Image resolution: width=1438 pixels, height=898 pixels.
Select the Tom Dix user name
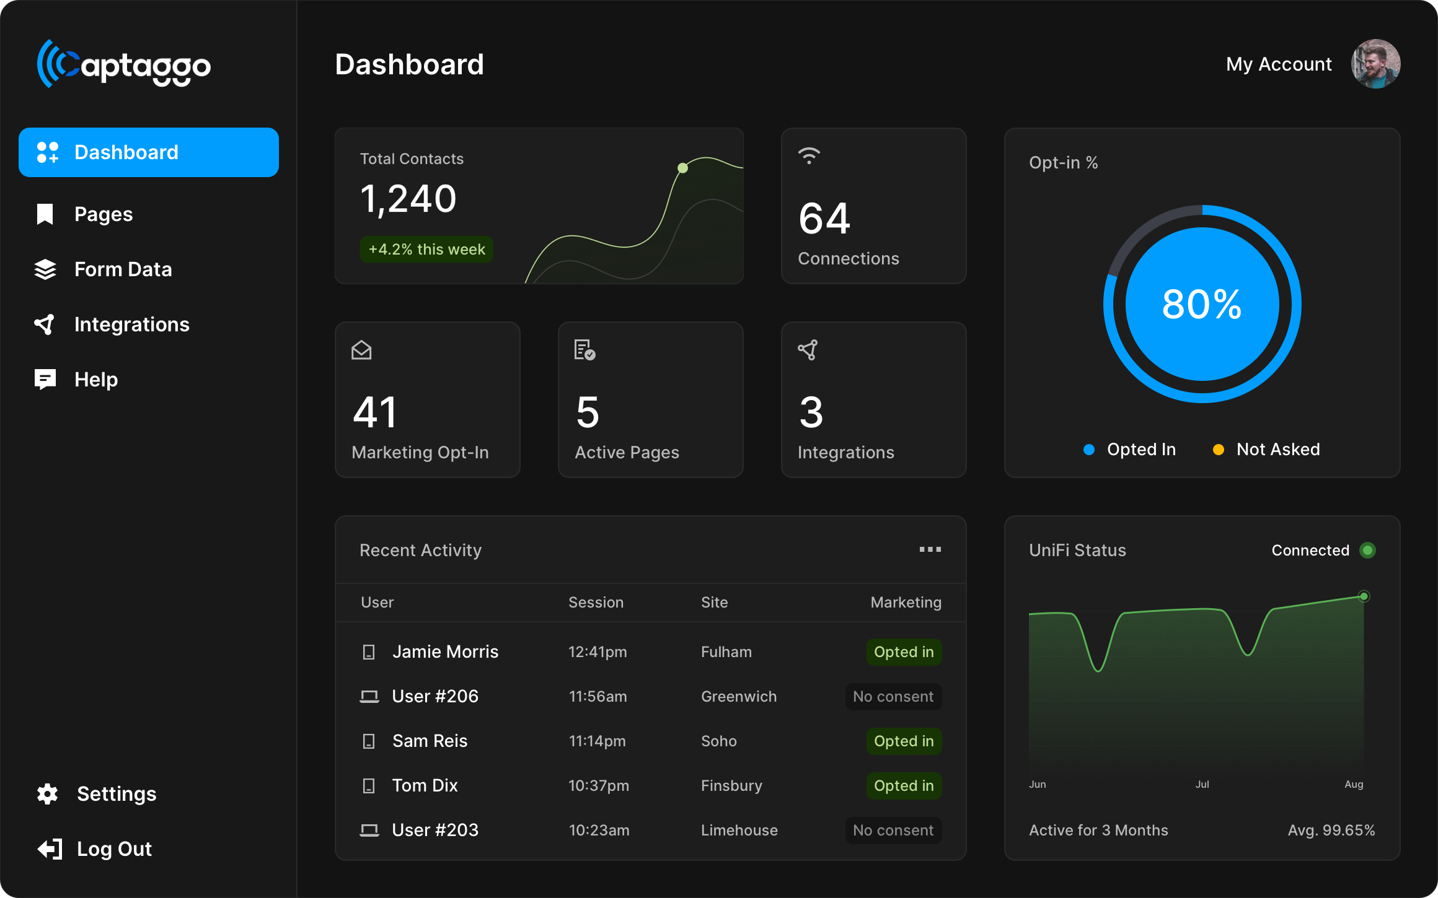pos(425,786)
